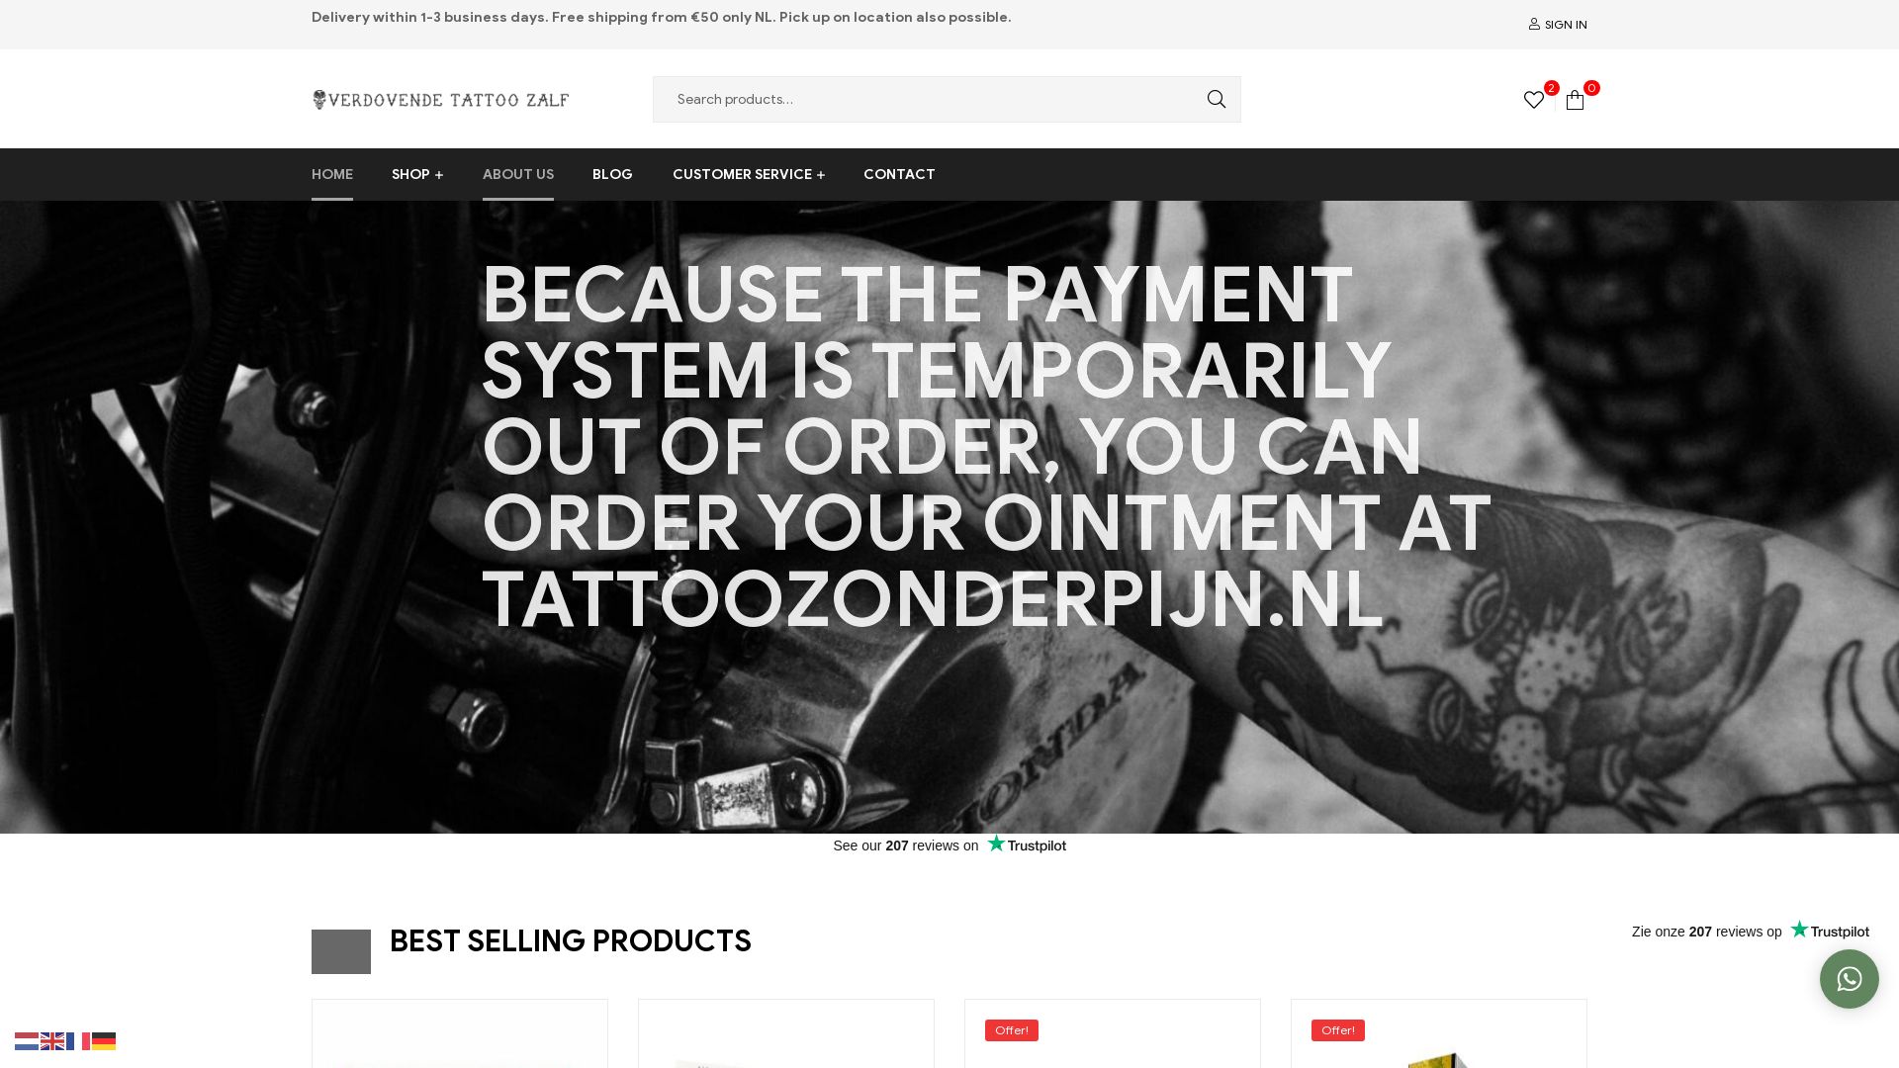
Task: Click the first Offer! product badge
Action: click(1012, 1030)
